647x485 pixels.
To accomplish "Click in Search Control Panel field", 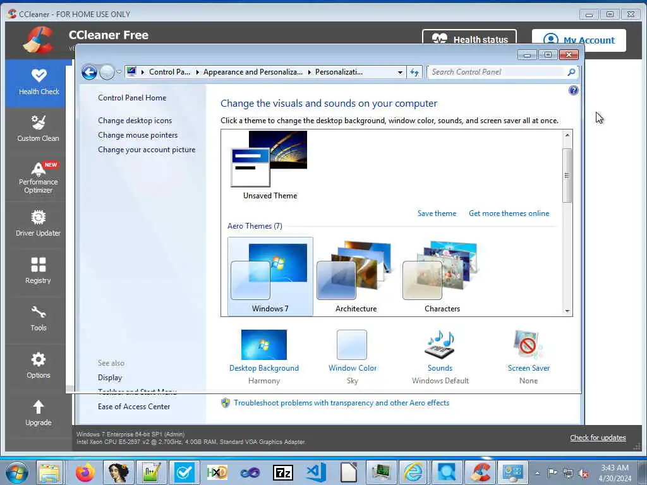I will point(497,72).
